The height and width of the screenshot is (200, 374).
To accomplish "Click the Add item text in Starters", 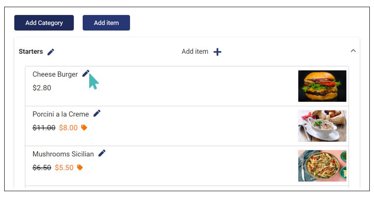I will click(195, 51).
